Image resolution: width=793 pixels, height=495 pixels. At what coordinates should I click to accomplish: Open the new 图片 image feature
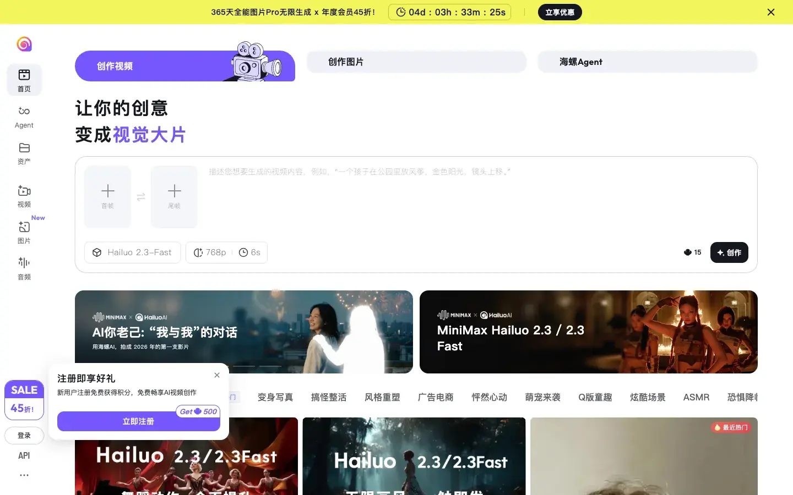(24, 232)
